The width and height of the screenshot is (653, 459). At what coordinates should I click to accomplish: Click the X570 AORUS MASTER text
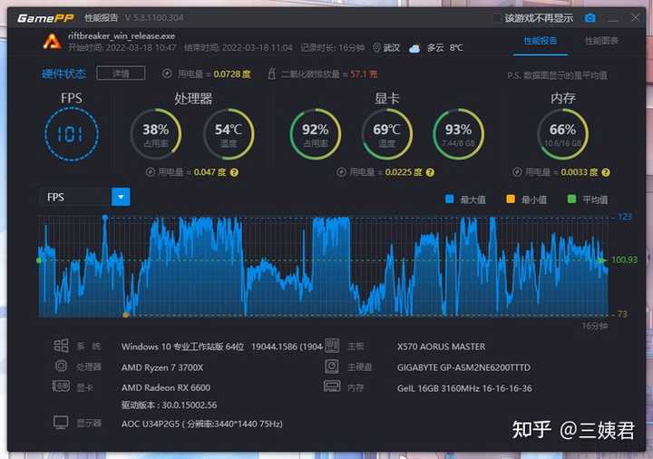click(441, 347)
